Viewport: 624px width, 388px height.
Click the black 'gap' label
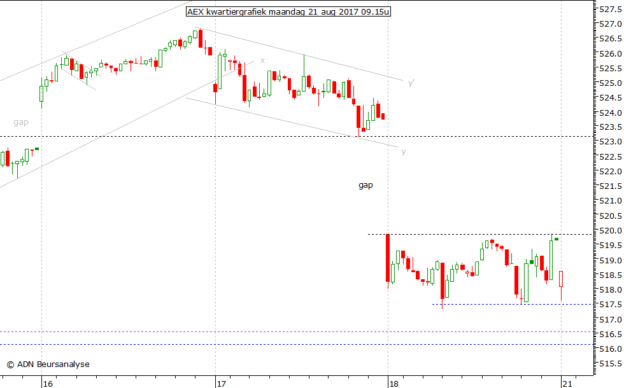point(365,185)
